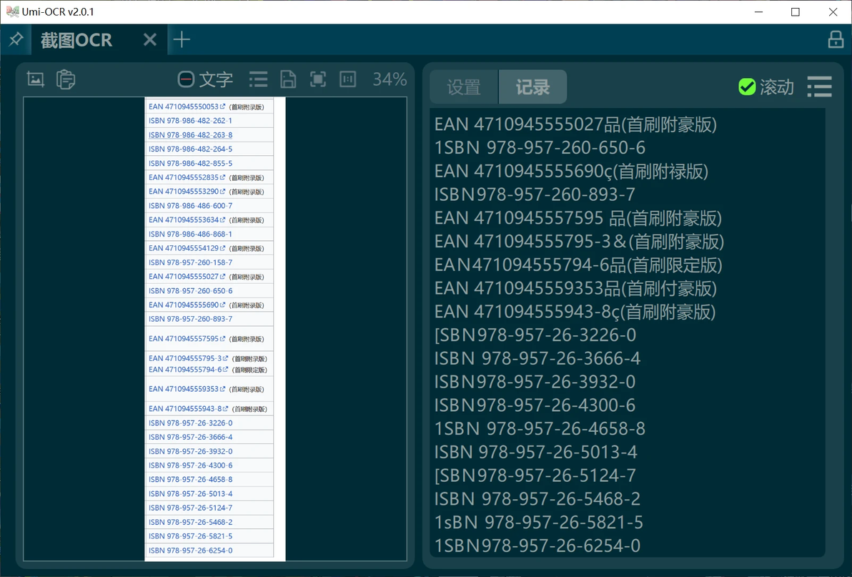
Task: Click result line ISBN 978-957-26-3666-4
Action: (538, 358)
